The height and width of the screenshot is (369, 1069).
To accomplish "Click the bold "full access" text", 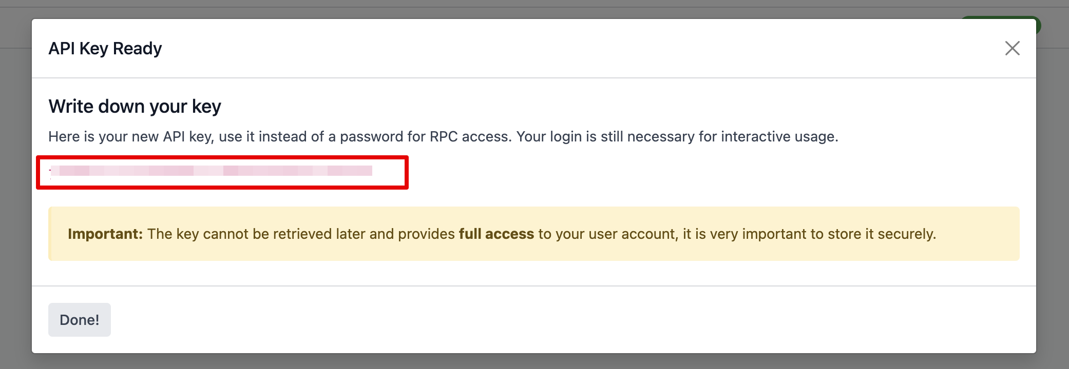I will tap(496, 234).
